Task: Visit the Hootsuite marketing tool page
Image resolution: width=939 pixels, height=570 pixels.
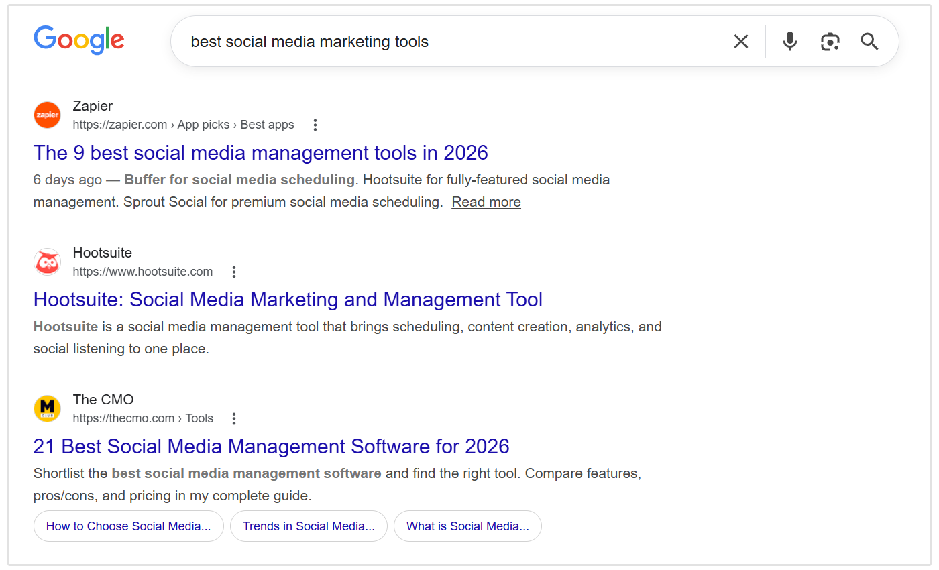Action: click(x=287, y=299)
